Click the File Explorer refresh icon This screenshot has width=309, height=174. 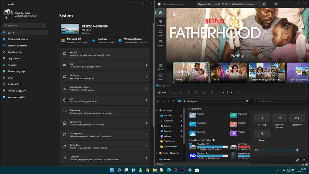[247, 101]
